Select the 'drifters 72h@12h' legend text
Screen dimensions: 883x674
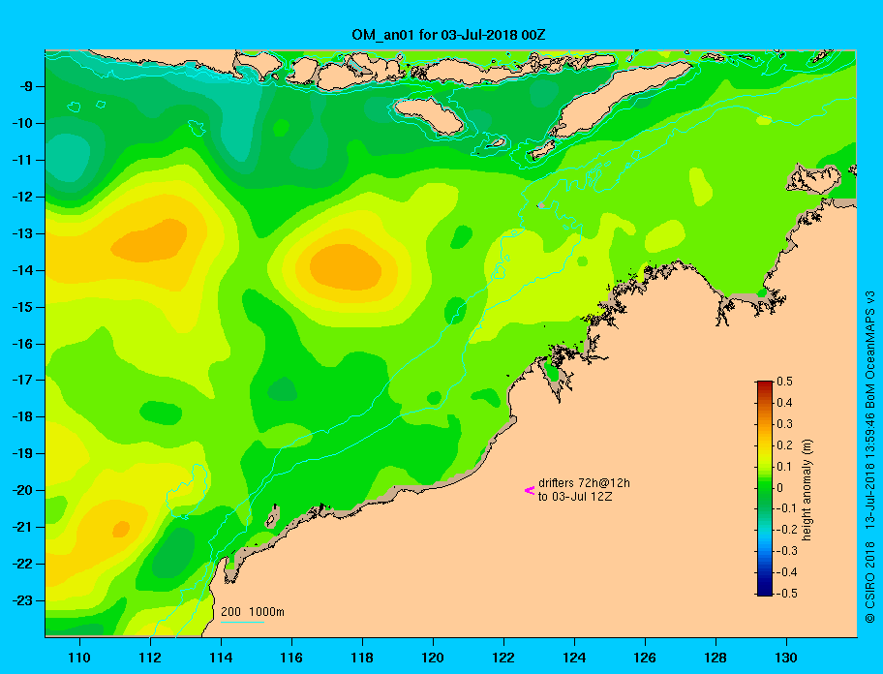(x=584, y=483)
